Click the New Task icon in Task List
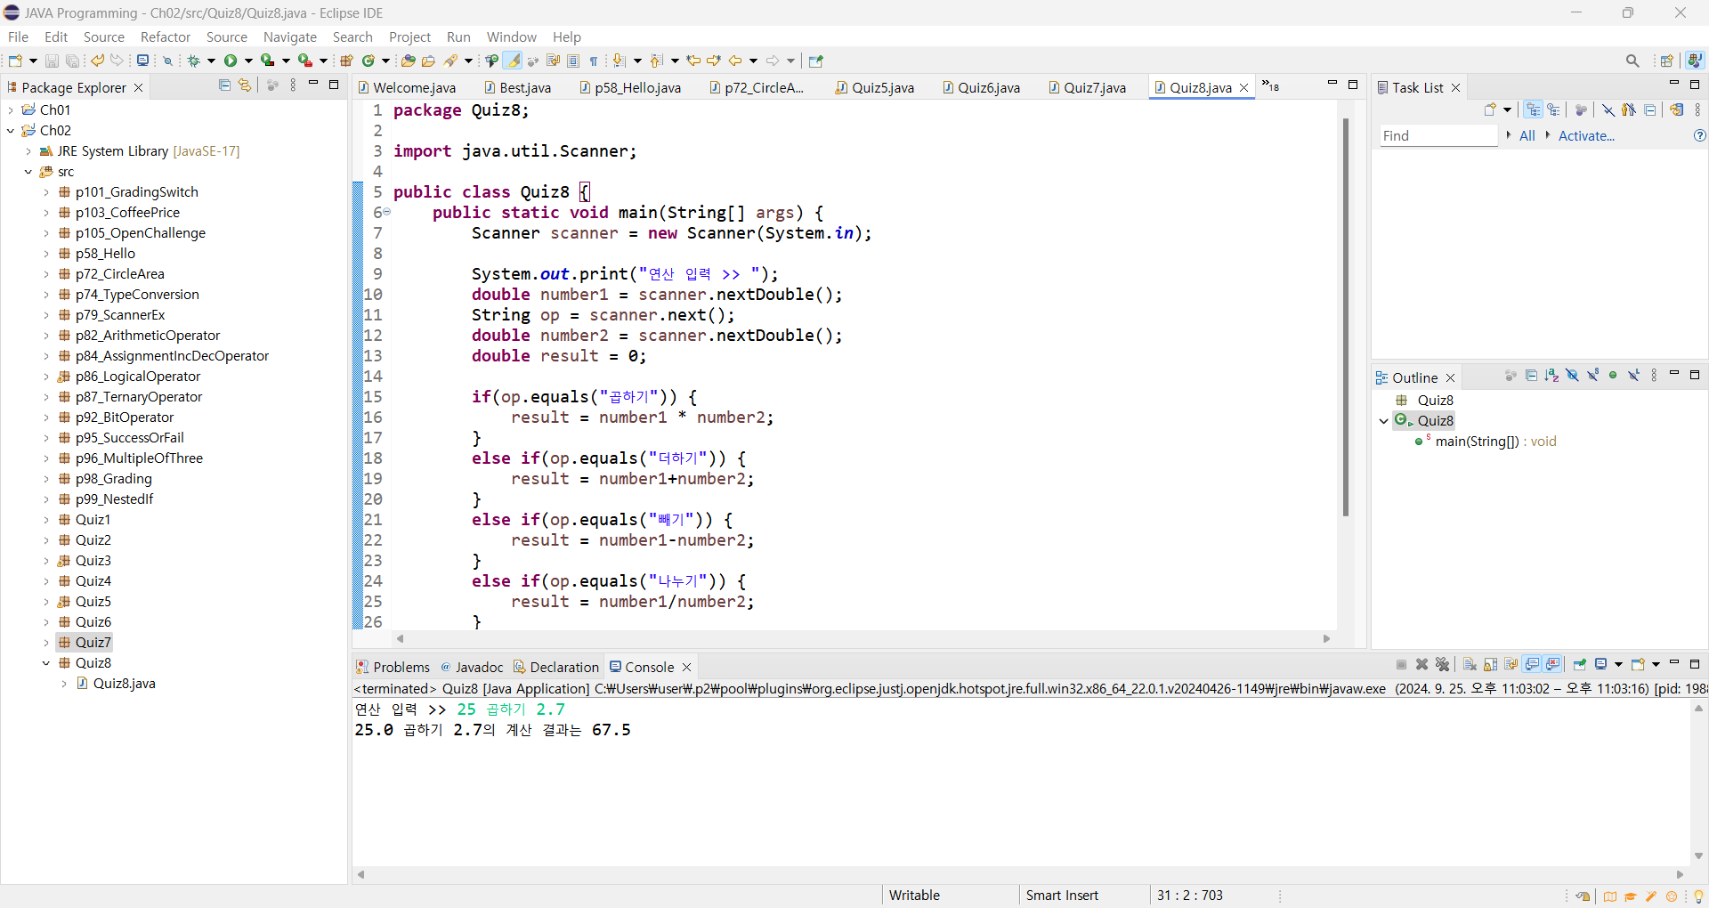Screen dimensions: 1709x908 pos(1490,109)
